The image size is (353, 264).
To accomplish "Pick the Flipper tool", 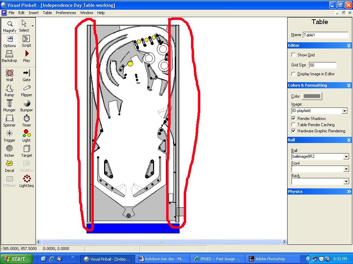I will pos(27,90).
